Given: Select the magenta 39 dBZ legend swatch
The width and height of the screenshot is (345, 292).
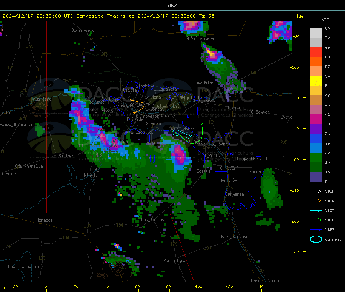Looking at the screenshot, I should pyautogui.click(x=316, y=119).
